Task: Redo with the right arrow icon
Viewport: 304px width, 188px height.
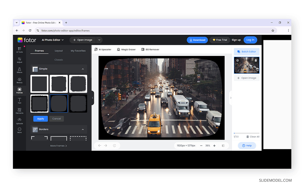Action: click(x=106, y=145)
